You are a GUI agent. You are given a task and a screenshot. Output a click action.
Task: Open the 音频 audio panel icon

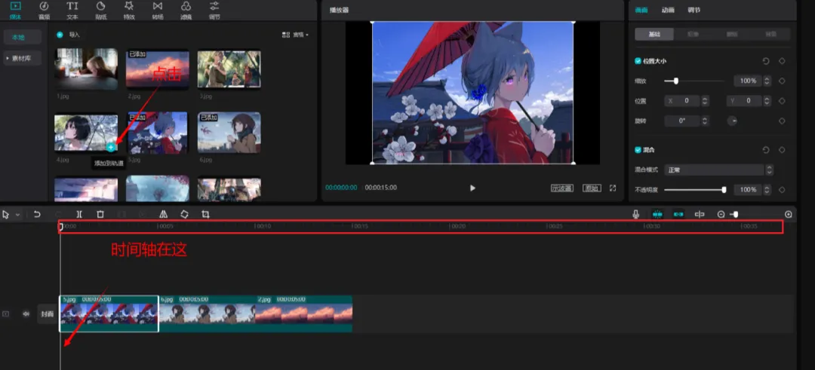[45, 6]
